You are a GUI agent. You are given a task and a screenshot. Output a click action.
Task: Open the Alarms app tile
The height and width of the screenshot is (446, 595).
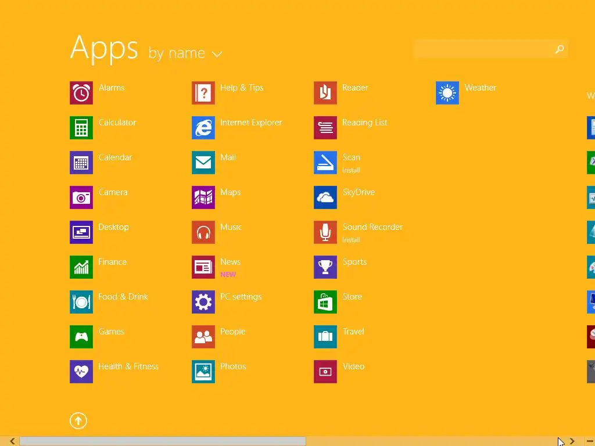[x=81, y=93]
